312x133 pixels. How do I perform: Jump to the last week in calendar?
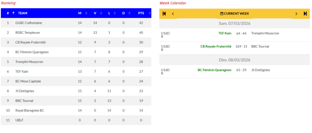(305, 13)
